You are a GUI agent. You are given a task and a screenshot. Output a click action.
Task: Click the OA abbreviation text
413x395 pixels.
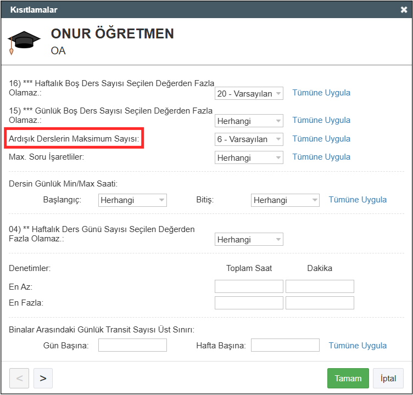[x=58, y=50]
